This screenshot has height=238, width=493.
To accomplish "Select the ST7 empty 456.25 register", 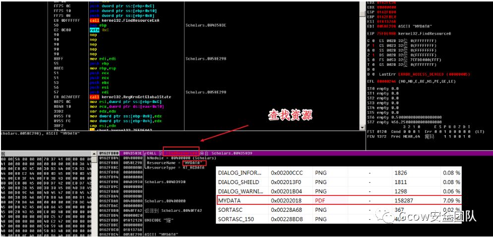I will [404, 122].
